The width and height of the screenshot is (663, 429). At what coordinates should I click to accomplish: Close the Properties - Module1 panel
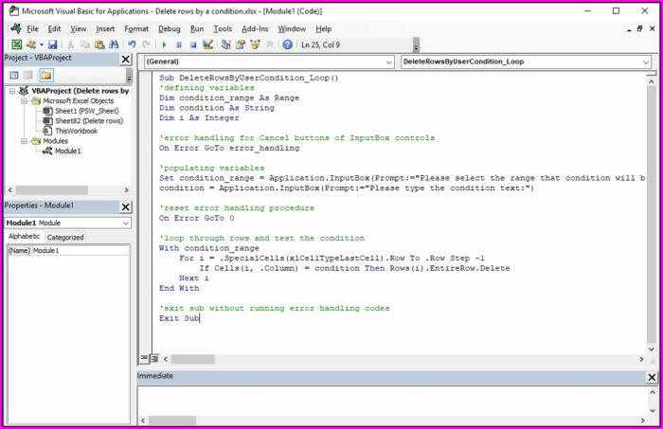point(126,206)
